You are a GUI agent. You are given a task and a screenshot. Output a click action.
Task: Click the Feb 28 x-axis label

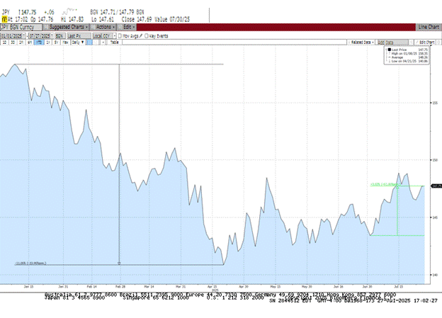coord(120,287)
